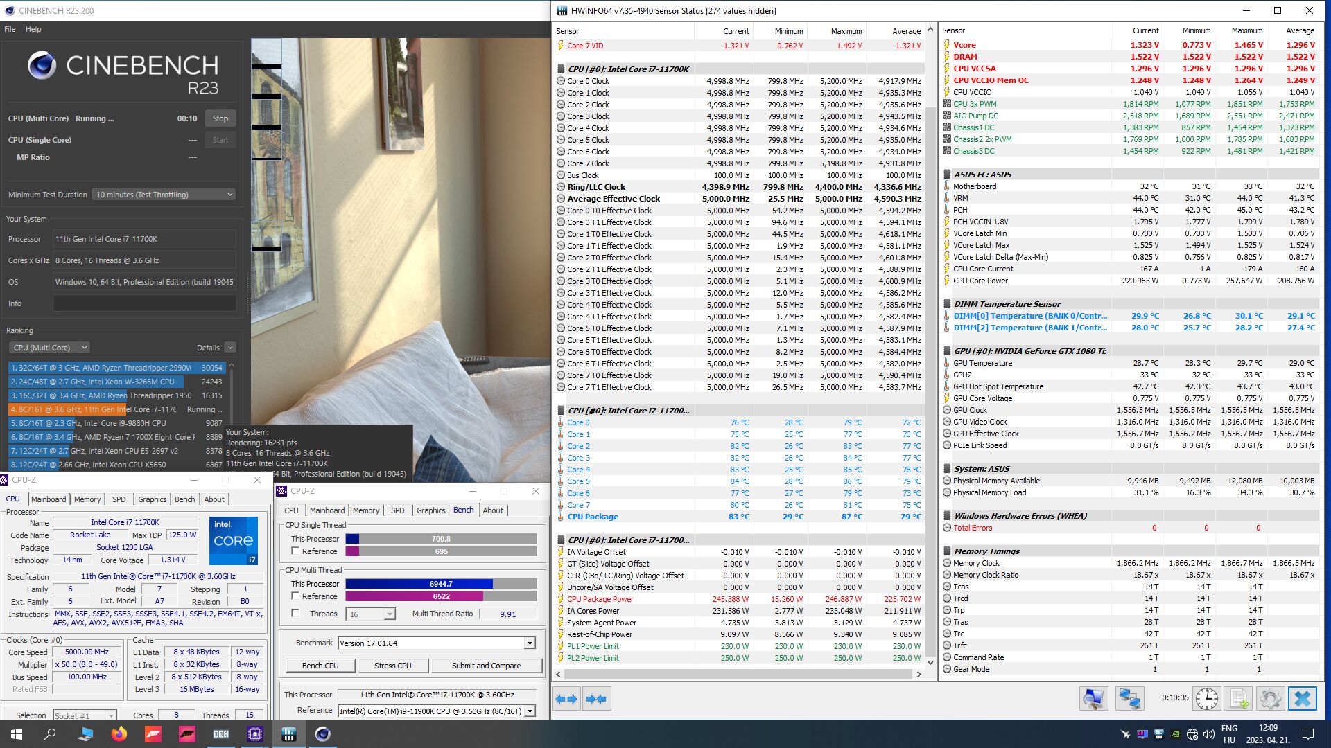
Task: Open This PC computer icon in taskbar
Action: [85, 734]
